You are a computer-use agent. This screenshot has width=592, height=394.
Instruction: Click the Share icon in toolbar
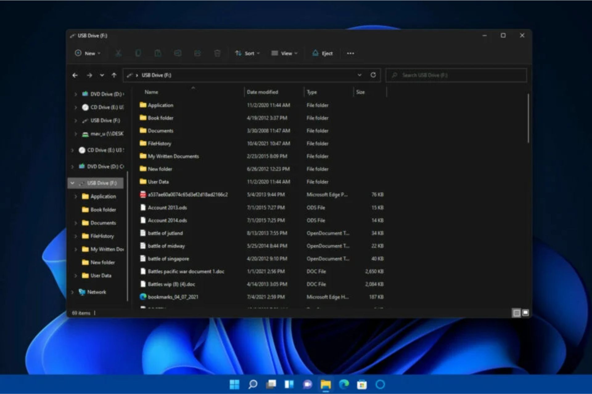click(x=197, y=53)
